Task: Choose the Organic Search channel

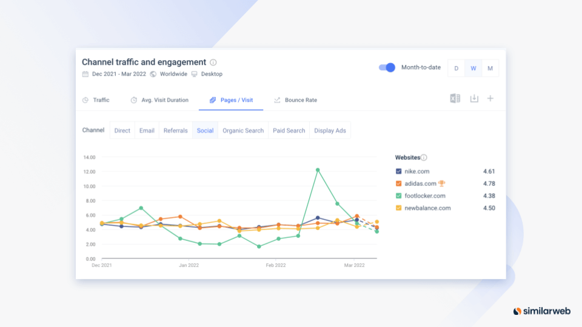Action: [243, 131]
